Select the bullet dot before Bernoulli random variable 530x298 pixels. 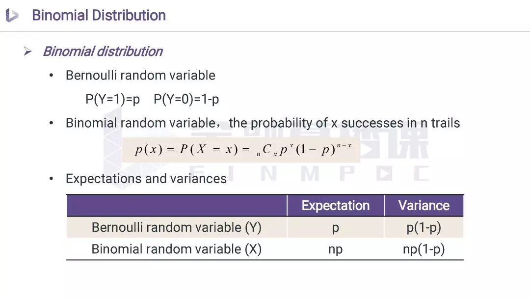51,76
